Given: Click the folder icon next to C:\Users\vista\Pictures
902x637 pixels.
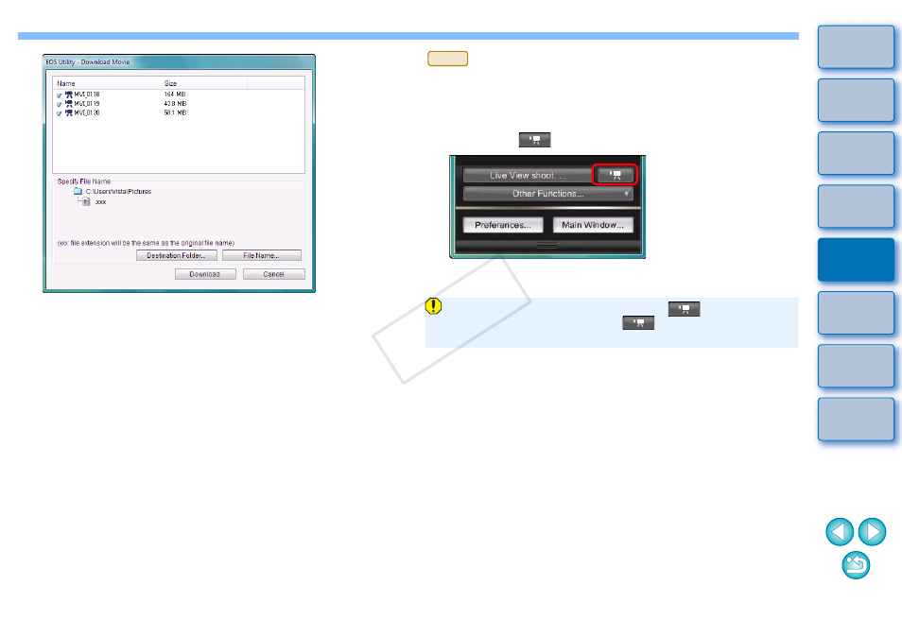Looking at the screenshot, I should (78, 191).
